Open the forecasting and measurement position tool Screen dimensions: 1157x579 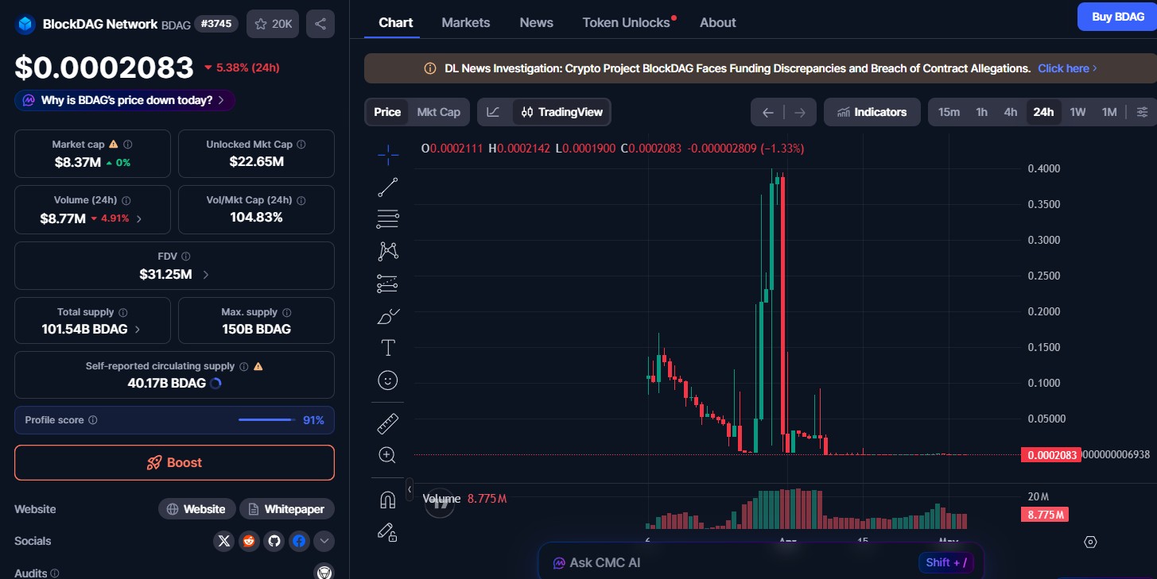[387, 284]
